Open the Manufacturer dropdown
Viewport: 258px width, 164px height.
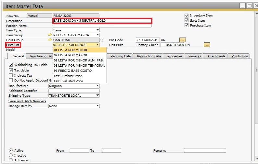[97, 86]
